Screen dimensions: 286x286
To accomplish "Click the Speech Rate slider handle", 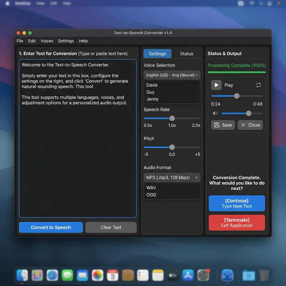I will click(x=172, y=118).
